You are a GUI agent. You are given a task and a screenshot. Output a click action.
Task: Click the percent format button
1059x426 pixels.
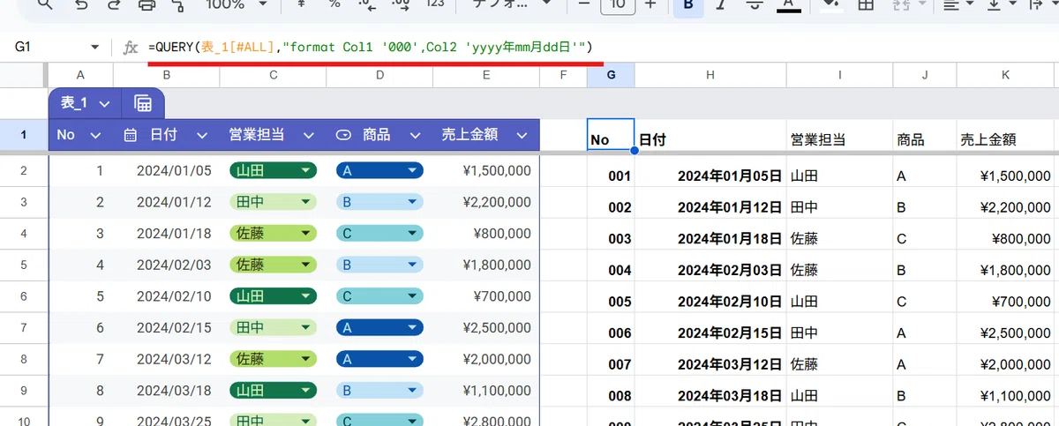334,5
